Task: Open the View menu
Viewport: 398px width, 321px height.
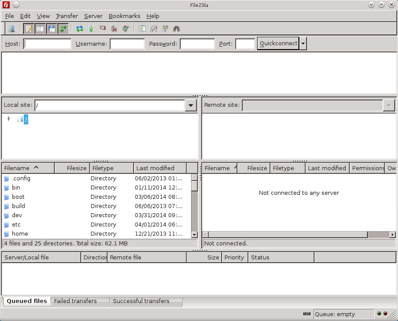Action: (43, 16)
